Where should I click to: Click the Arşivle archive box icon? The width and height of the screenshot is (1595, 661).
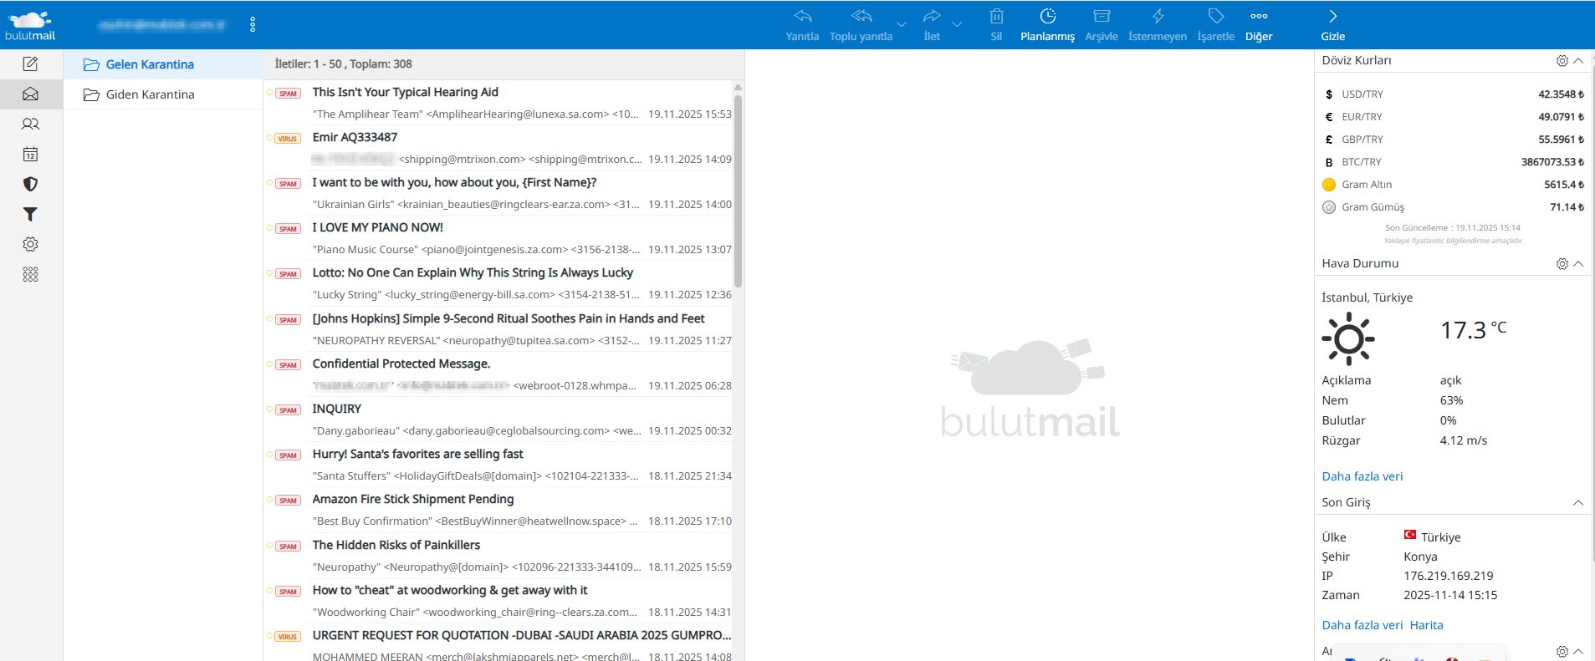1102,16
